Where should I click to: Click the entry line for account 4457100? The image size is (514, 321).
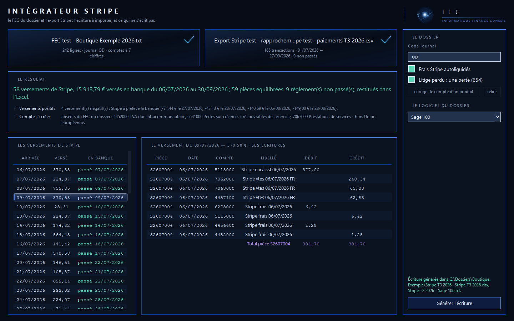tap(269, 198)
